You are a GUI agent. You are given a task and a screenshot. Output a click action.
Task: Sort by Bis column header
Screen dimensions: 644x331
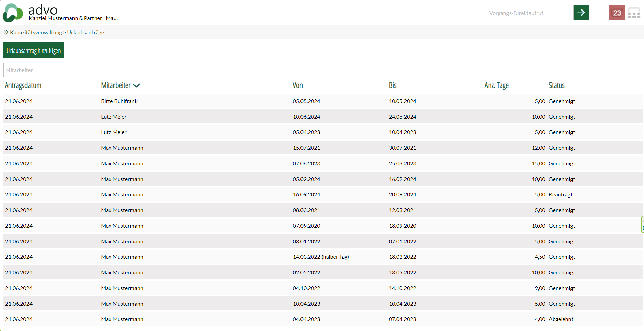pos(392,86)
